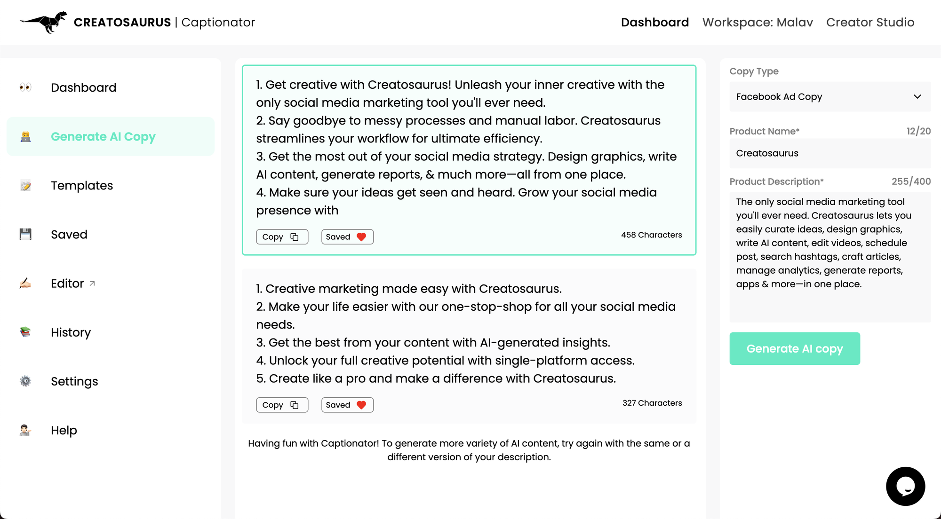Click the Settings gear icon

pos(25,381)
